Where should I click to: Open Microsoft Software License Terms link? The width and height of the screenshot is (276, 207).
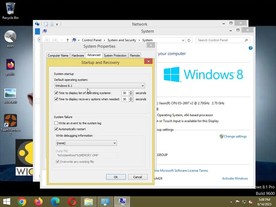click(x=181, y=170)
